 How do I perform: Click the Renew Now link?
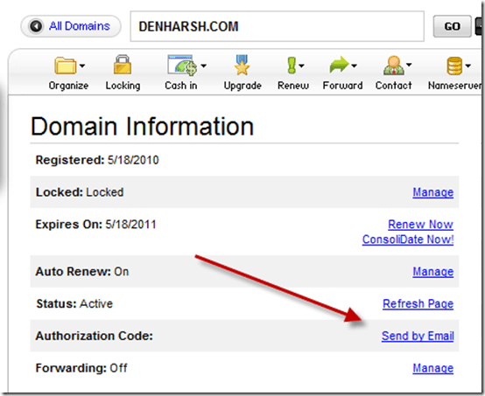click(421, 225)
